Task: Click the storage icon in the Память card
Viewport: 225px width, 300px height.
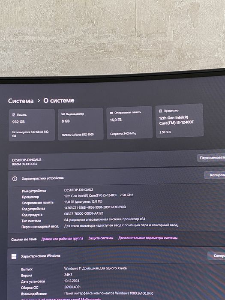Action: click(x=14, y=115)
